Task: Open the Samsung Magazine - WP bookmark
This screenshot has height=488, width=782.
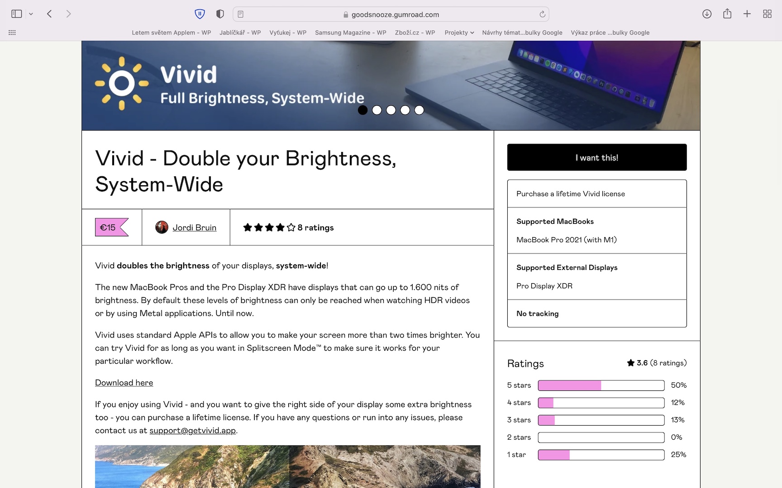Action: coord(350,33)
